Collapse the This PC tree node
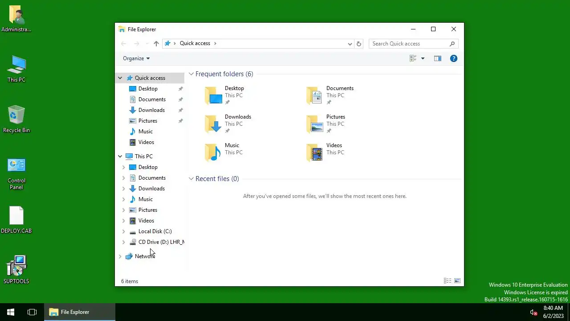 [120, 156]
